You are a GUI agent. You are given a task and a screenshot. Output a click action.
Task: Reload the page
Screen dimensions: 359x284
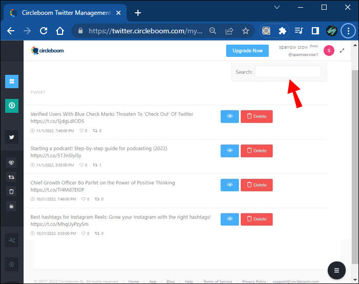44,31
